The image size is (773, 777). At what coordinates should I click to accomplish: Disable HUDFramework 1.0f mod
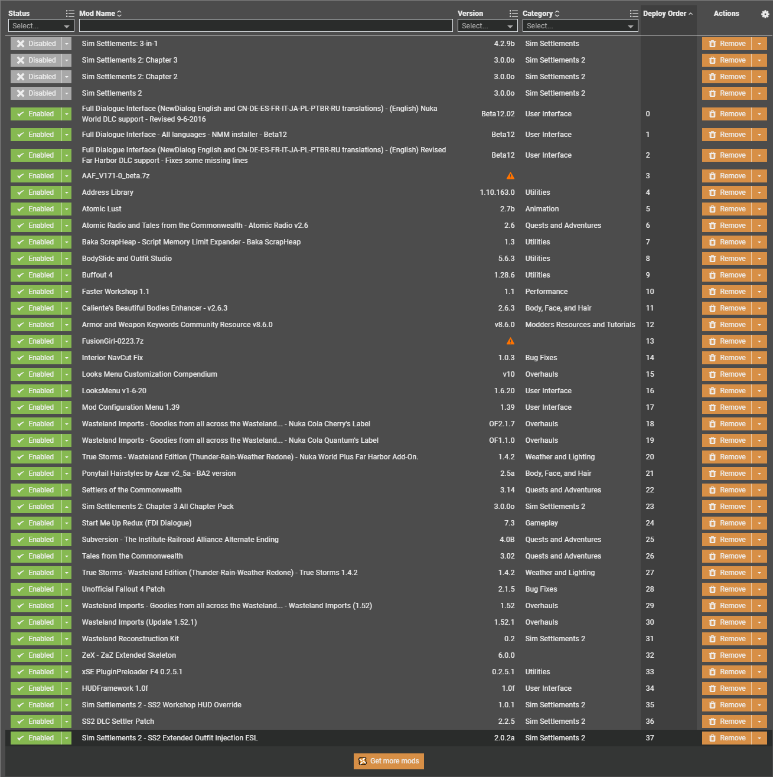point(36,688)
